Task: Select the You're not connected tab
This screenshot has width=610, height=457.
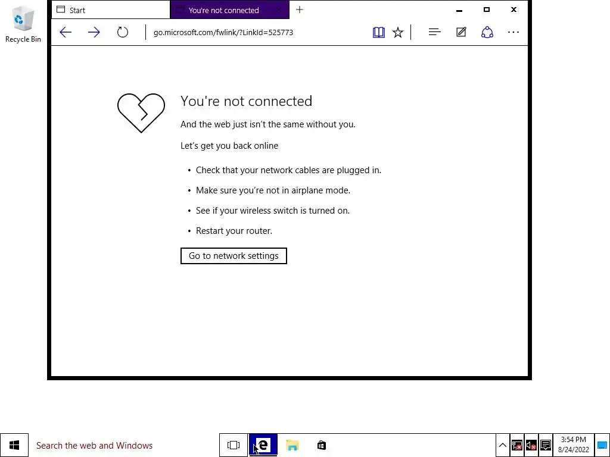Action: pos(229,10)
